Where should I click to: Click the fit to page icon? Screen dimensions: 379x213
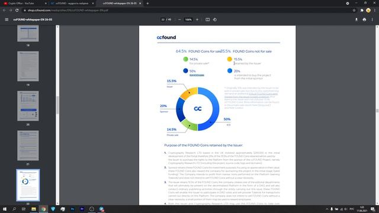pos(207,20)
